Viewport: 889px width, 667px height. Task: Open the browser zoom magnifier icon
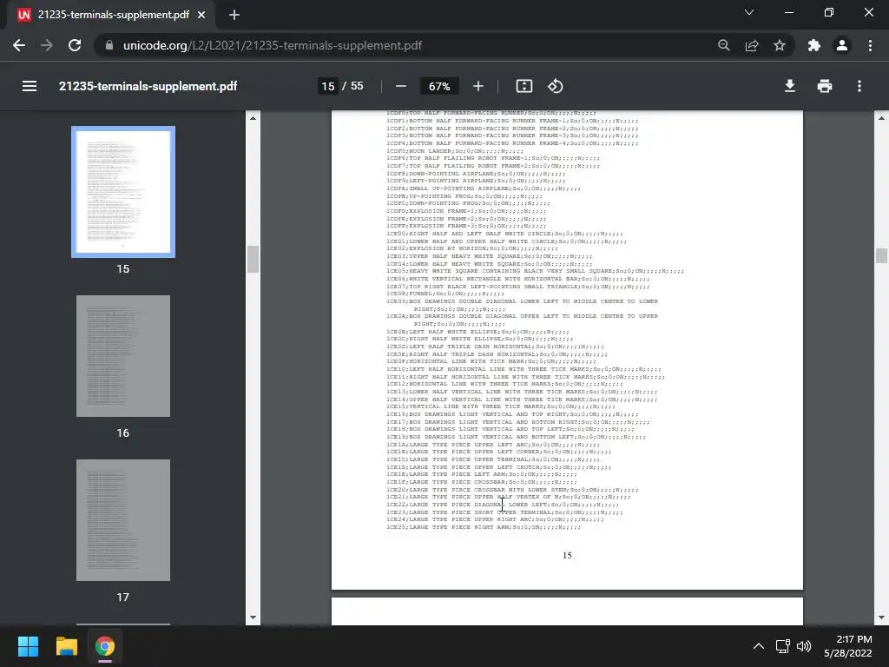coord(723,45)
